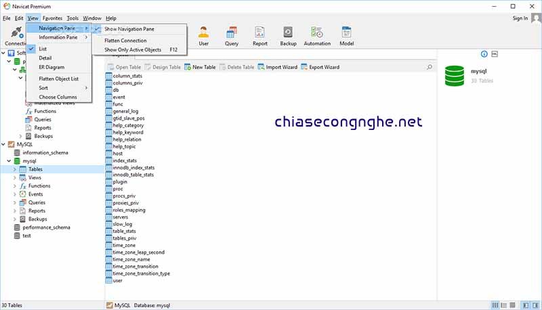Open the Automation tool
The image size is (542, 310).
317,35
